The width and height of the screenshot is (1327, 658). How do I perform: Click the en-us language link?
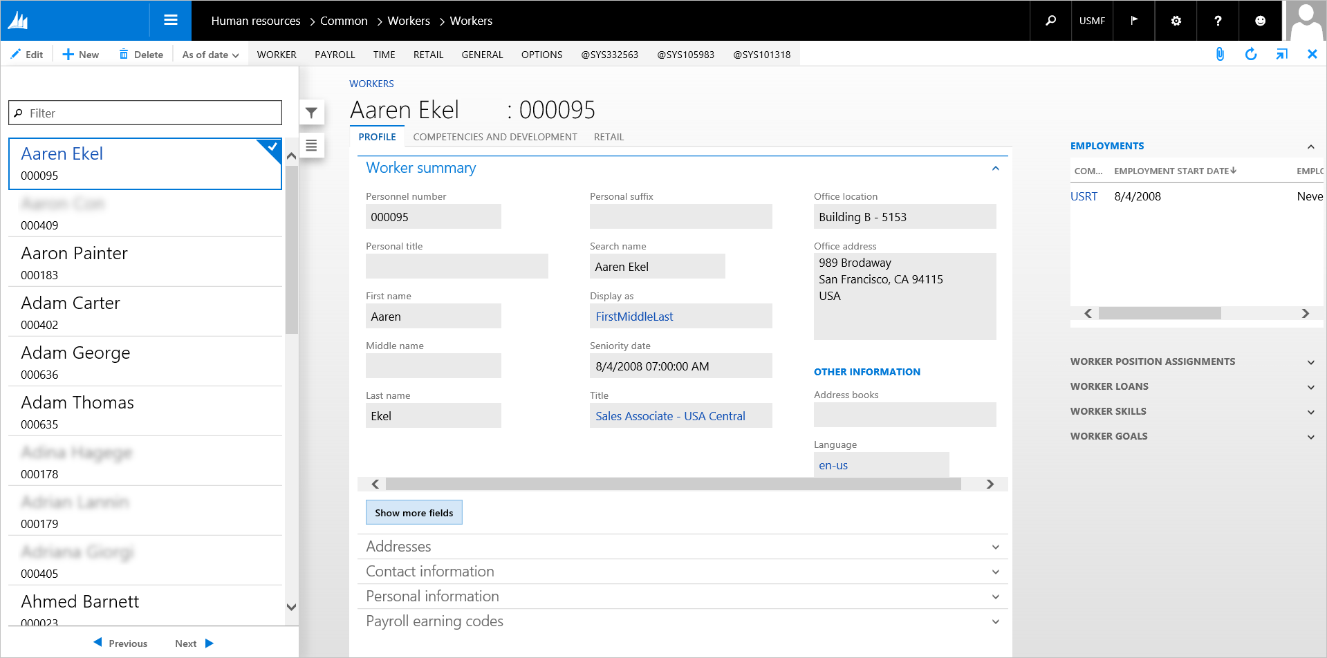point(833,465)
